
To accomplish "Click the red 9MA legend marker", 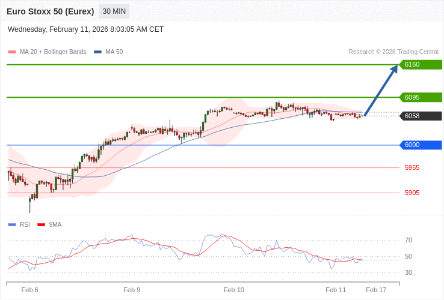I will pos(42,225).
